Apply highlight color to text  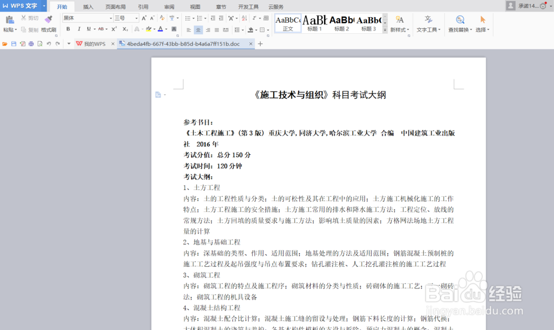tap(149, 29)
